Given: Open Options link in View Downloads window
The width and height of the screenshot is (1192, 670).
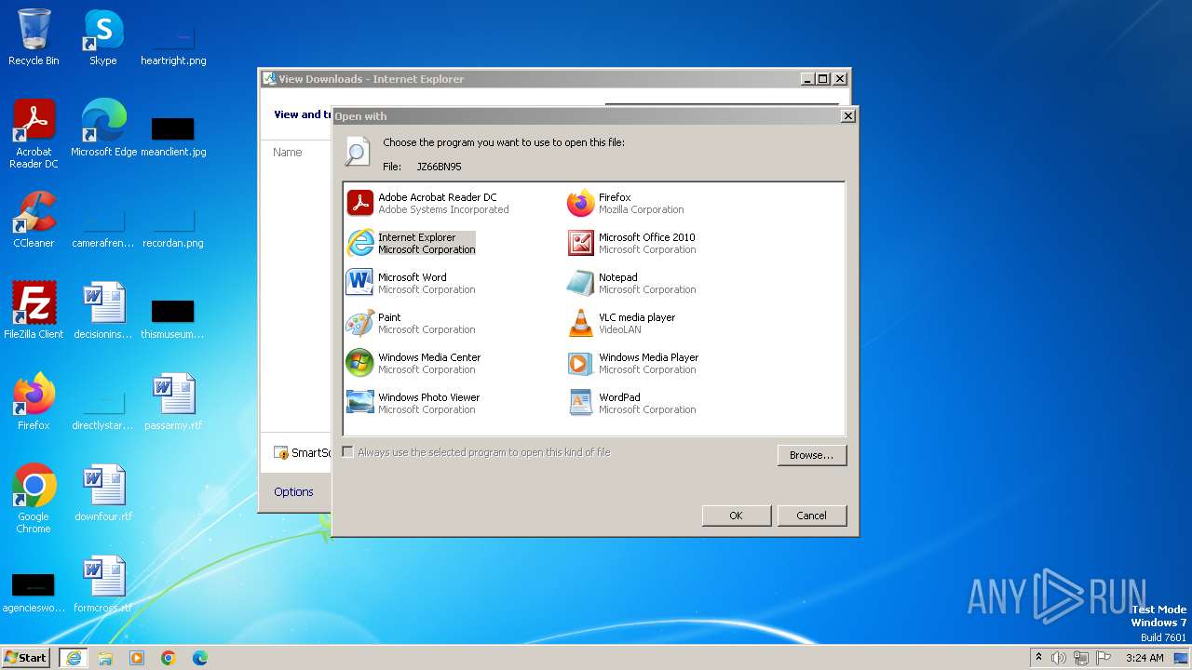Looking at the screenshot, I should [293, 491].
